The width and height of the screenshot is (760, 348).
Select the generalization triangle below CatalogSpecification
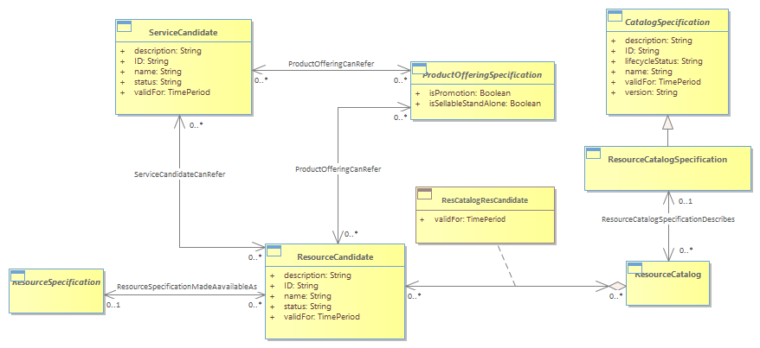[668, 123]
